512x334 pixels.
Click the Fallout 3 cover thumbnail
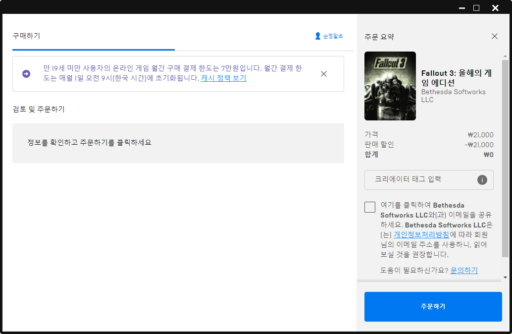tap(390, 86)
